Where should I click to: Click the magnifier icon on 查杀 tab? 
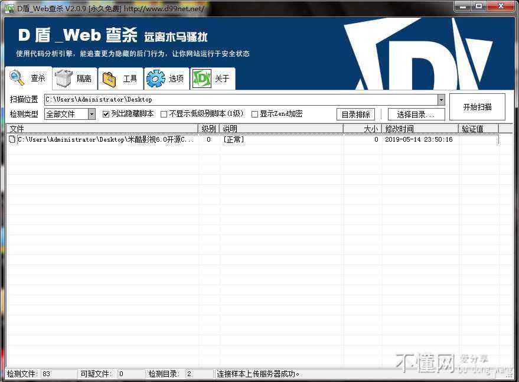tap(17, 78)
